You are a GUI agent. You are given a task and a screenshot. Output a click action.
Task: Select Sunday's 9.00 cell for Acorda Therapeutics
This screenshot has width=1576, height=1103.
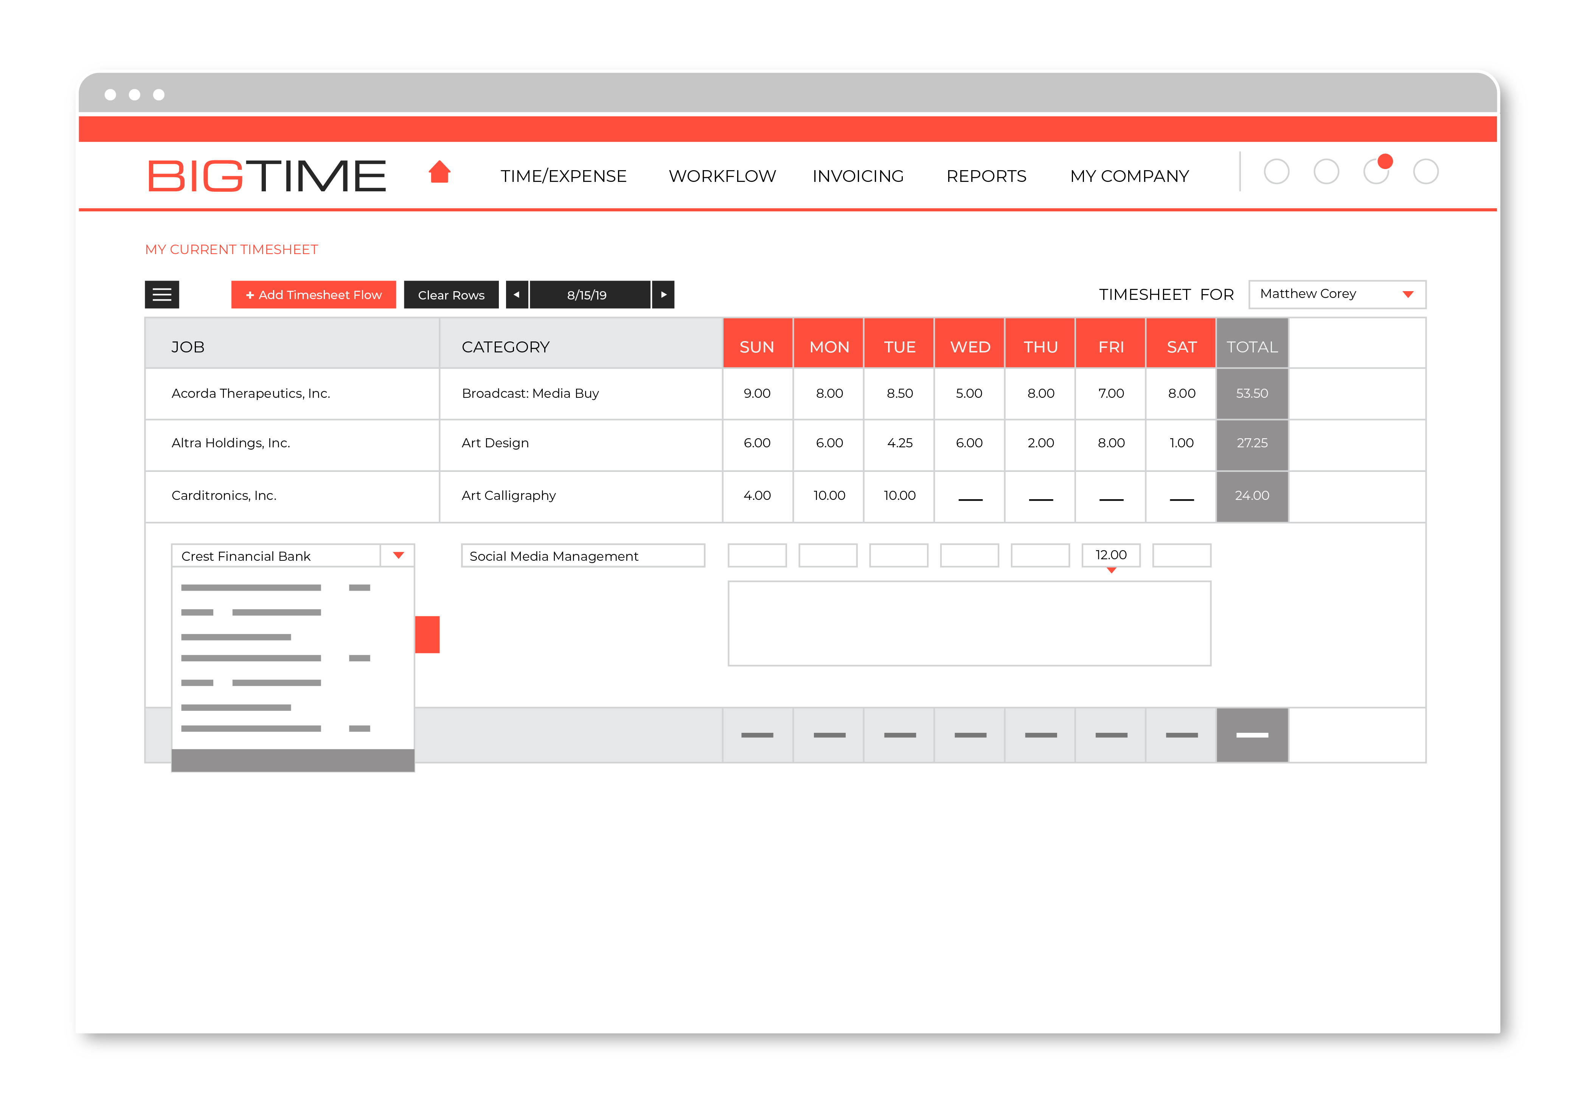(758, 393)
